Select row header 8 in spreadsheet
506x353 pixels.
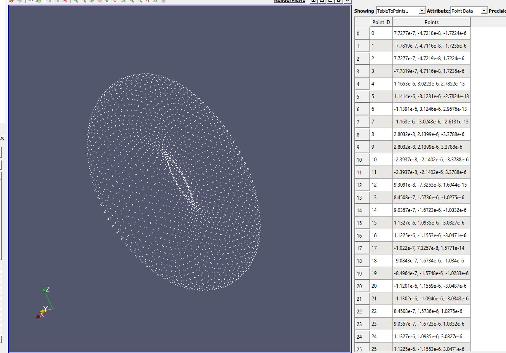(x=362, y=134)
